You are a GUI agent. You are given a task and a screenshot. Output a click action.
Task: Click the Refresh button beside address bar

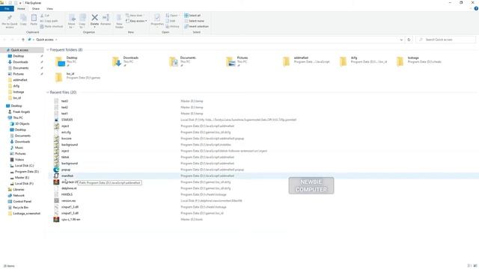tap(409, 40)
